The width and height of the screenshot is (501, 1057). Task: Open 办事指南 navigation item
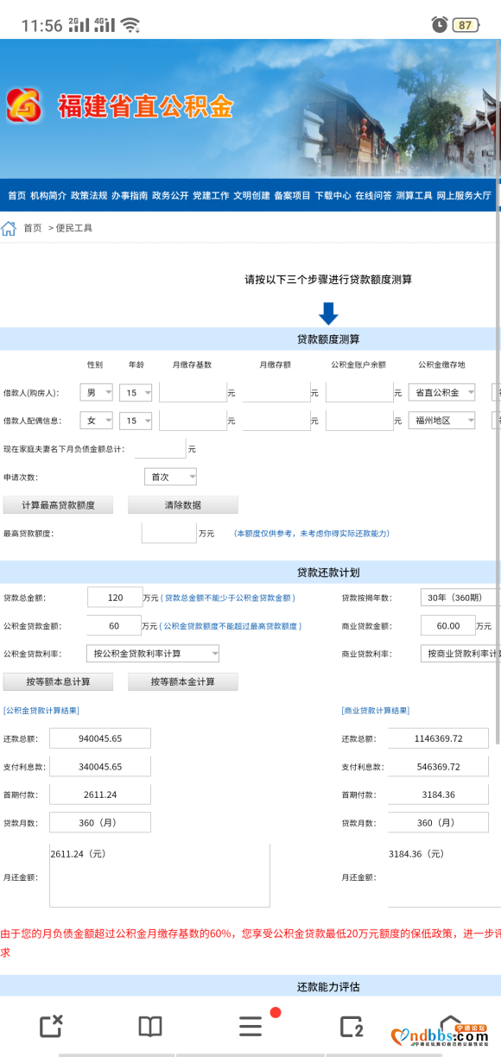click(x=130, y=196)
